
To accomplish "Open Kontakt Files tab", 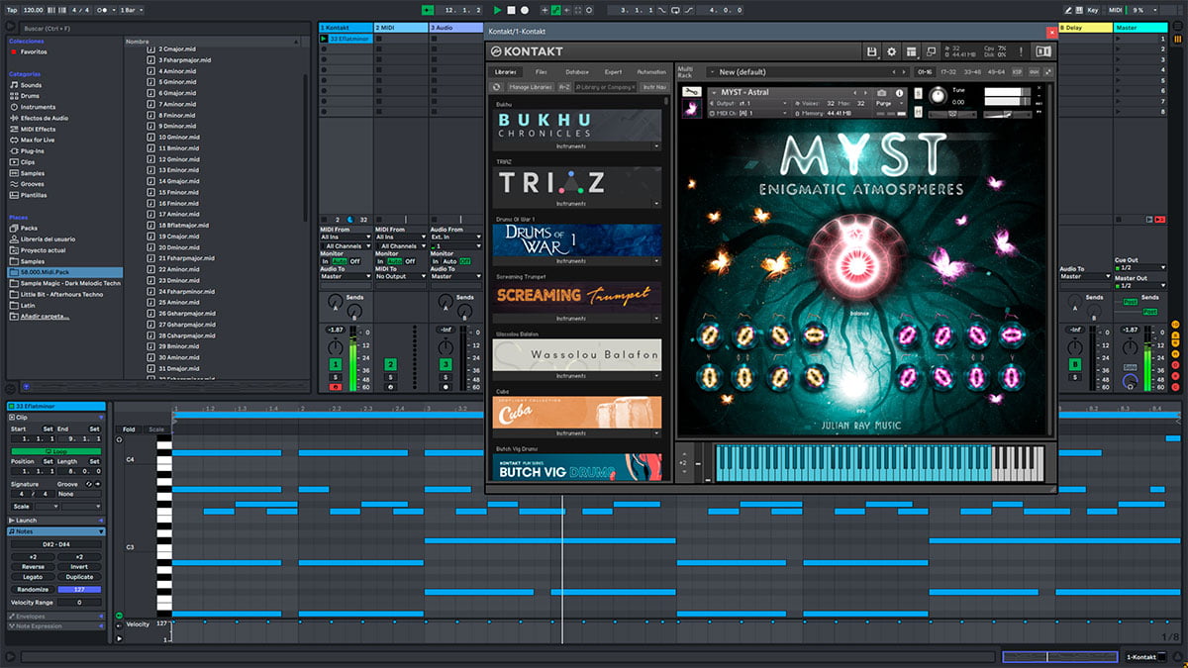I will tap(542, 72).
